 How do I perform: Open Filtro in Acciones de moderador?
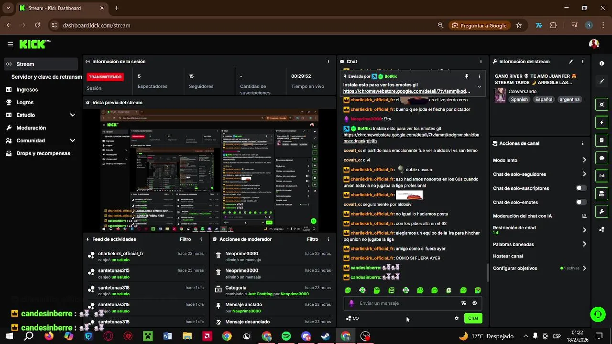coord(312,239)
